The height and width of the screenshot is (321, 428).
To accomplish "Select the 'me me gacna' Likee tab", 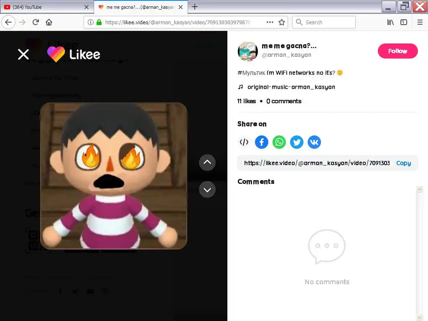I will pos(137,7).
